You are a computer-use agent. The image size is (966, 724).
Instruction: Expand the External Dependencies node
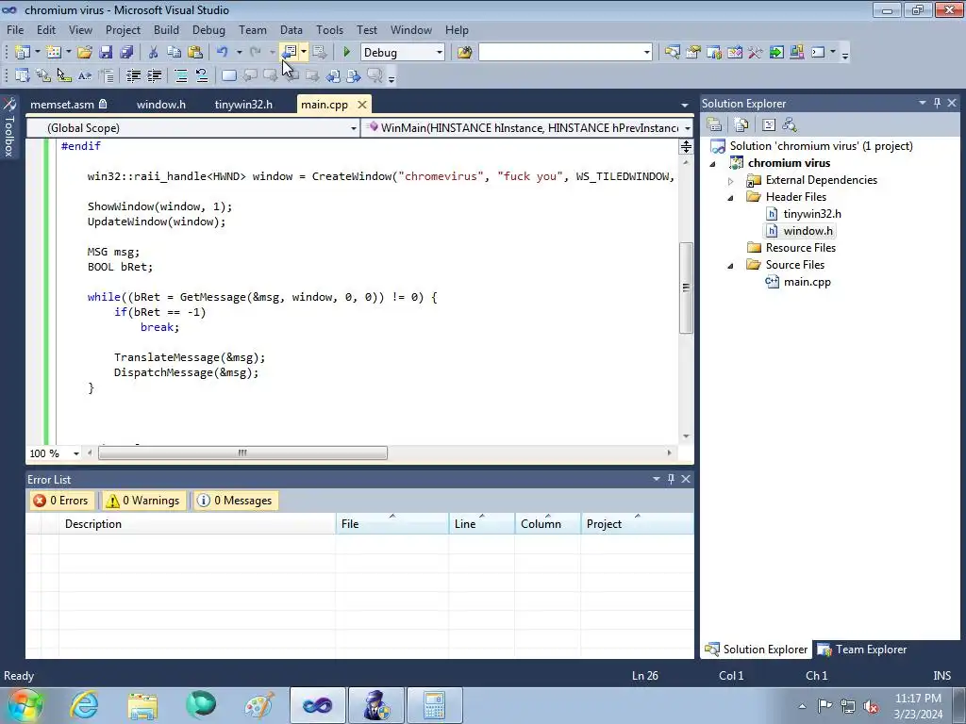731,180
